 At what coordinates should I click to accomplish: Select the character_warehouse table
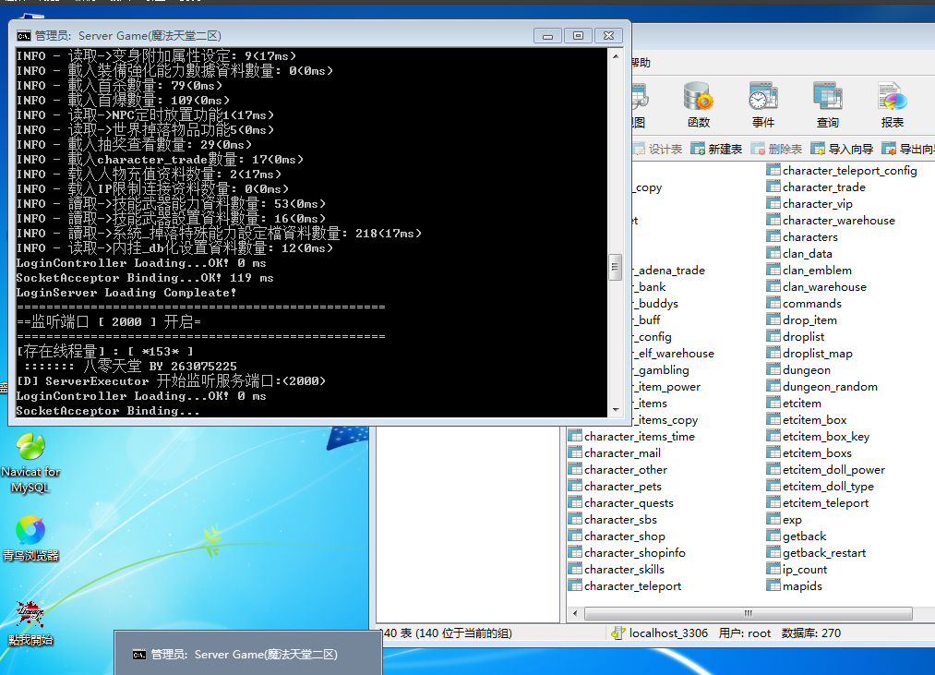pos(832,221)
